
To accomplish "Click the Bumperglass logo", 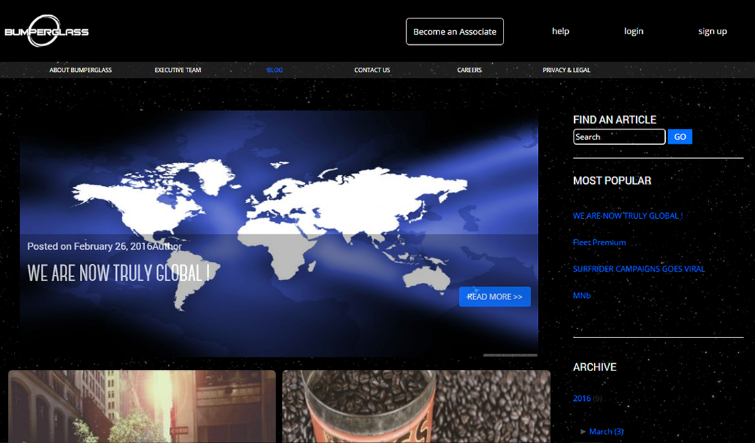I will (46, 31).
